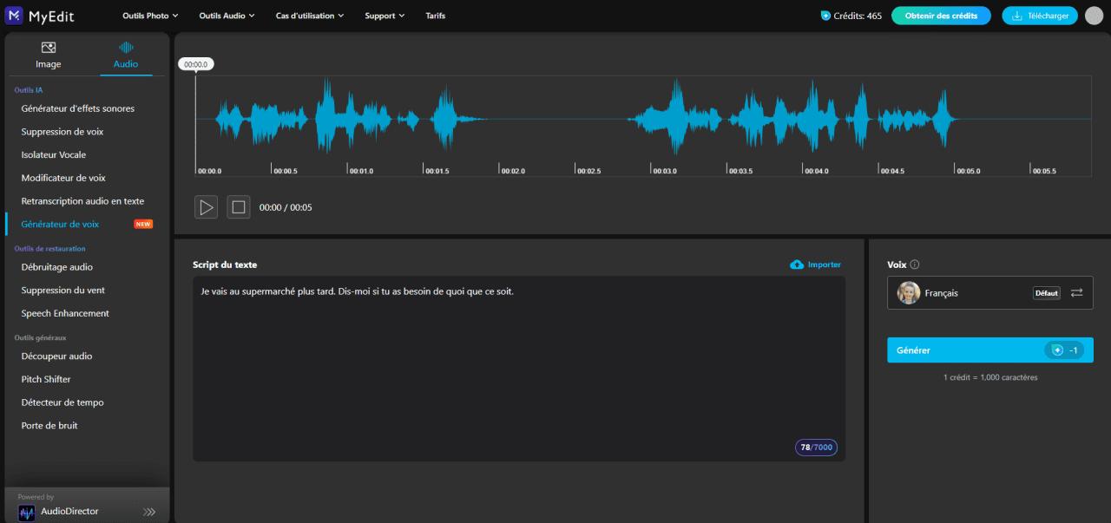Click the 78/7000 character counter
This screenshot has width=1111, height=523.
click(x=816, y=448)
